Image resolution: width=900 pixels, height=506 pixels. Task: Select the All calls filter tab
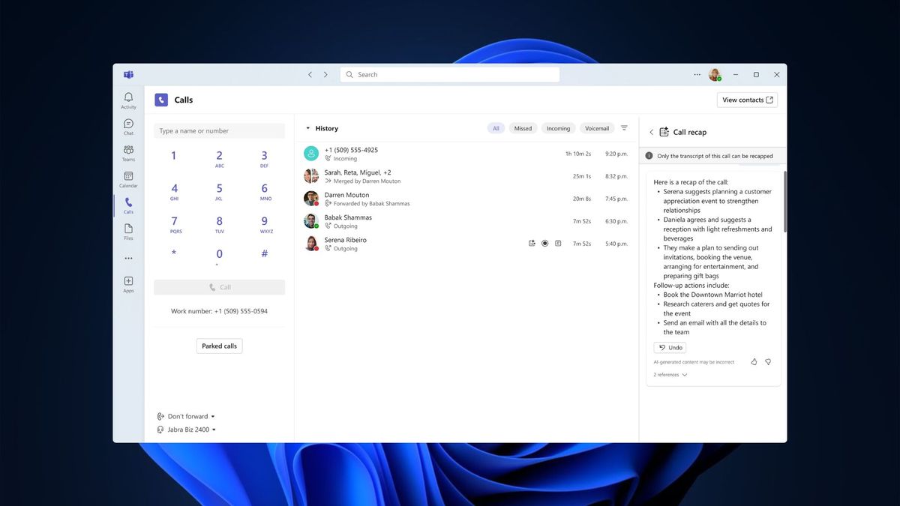pos(496,127)
